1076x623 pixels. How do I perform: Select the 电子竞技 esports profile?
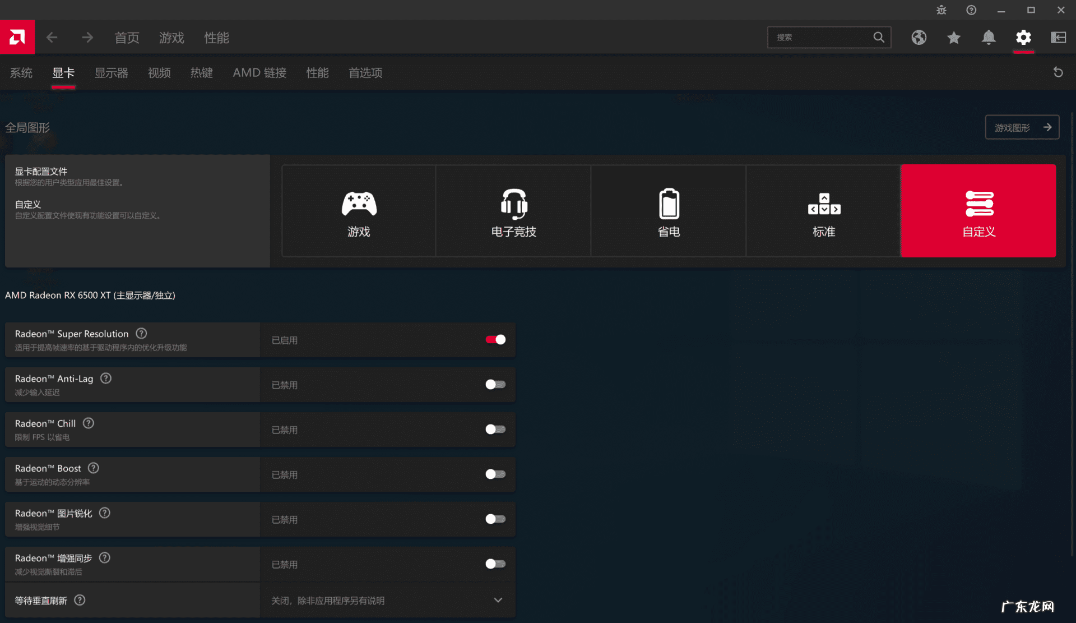pyautogui.click(x=513, y=211)
